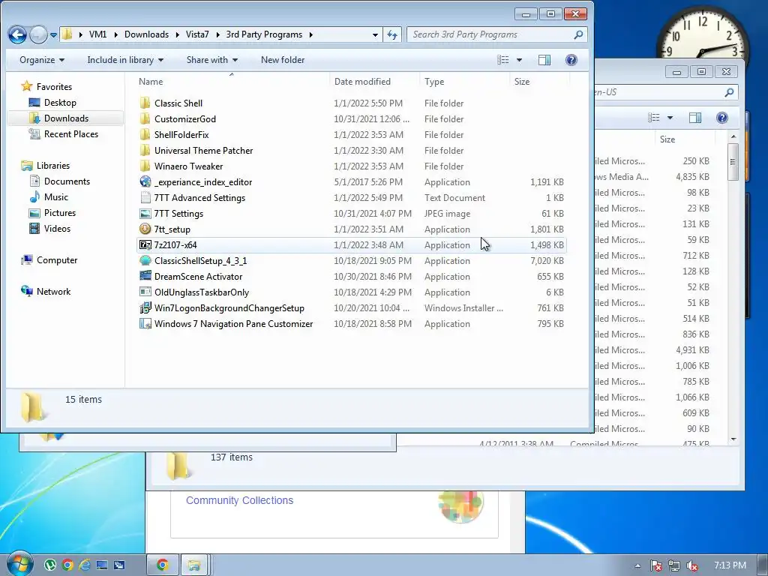Select the 7tt_setup application icon
Image resolution: width=768 pixels, height=576 pixels.
coord(145,229)
